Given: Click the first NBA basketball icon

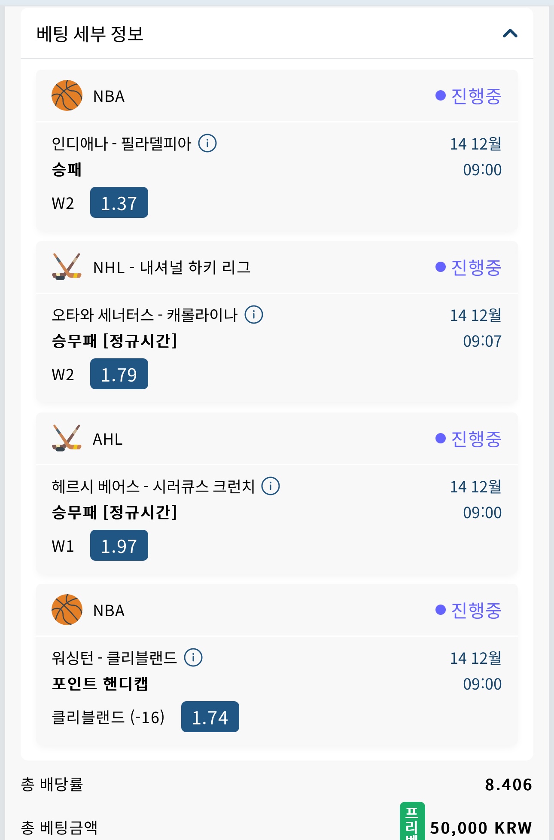Looking at the screenshot, I should click(67, 95).
